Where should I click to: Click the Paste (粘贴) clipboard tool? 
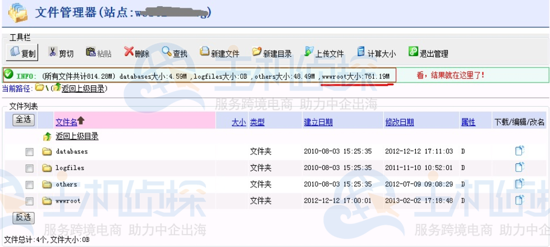(x=99, y=53)
